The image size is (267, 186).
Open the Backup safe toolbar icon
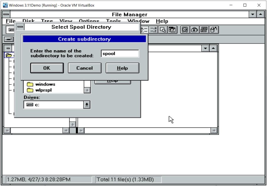click(x=185, y=30)
